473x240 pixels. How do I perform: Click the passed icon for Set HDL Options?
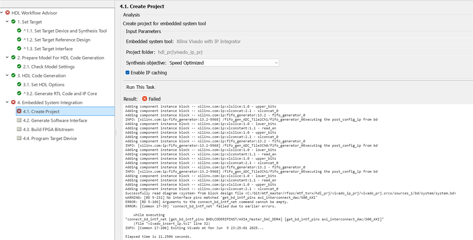[19, 85]
